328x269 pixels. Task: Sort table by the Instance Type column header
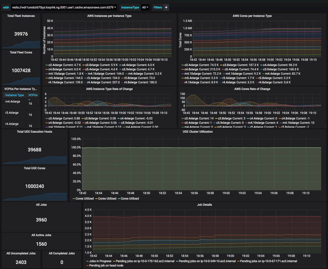[x=14, y=95]
